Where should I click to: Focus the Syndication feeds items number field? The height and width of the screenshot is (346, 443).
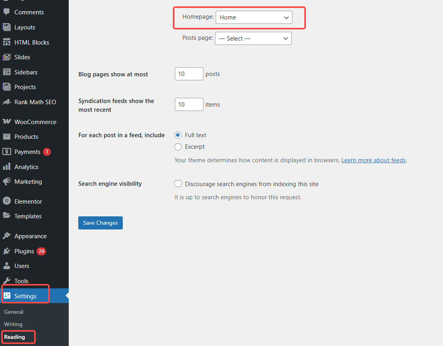tap(189, 105)
